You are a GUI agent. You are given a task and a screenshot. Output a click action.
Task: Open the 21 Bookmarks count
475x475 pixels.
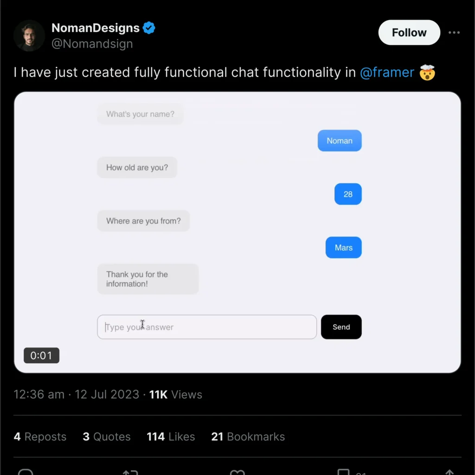pyautogui.click(x=248, y=436)
